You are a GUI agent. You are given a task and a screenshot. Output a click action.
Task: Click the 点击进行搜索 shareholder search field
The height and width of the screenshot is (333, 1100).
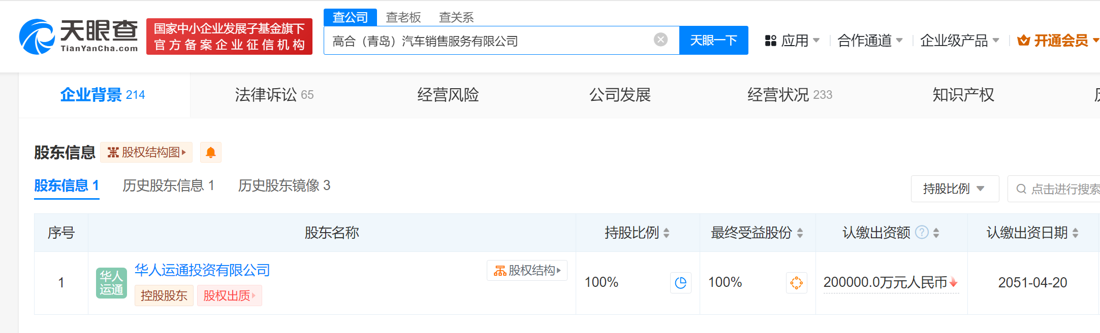point(1054,189)
